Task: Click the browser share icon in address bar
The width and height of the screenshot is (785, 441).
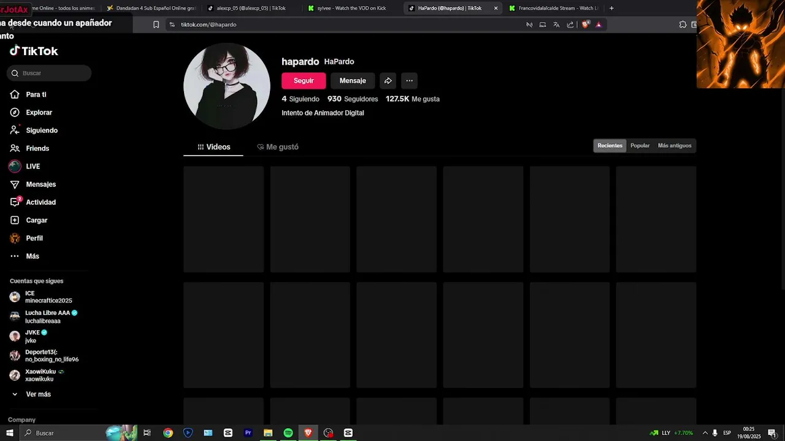Action: [x=570, y=24]
